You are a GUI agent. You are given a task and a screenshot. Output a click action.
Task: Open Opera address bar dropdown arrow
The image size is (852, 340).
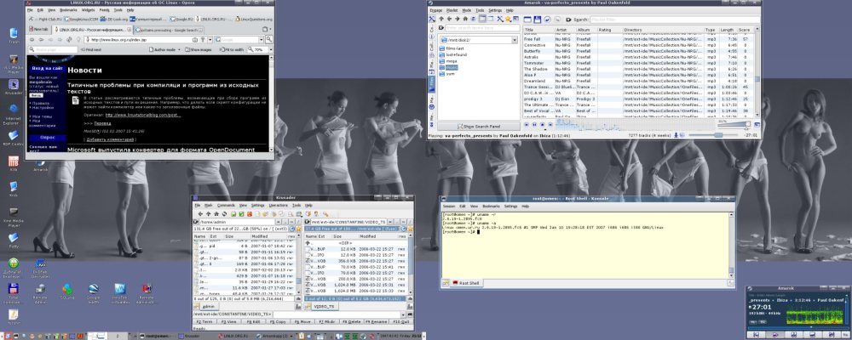click(210, 40)
